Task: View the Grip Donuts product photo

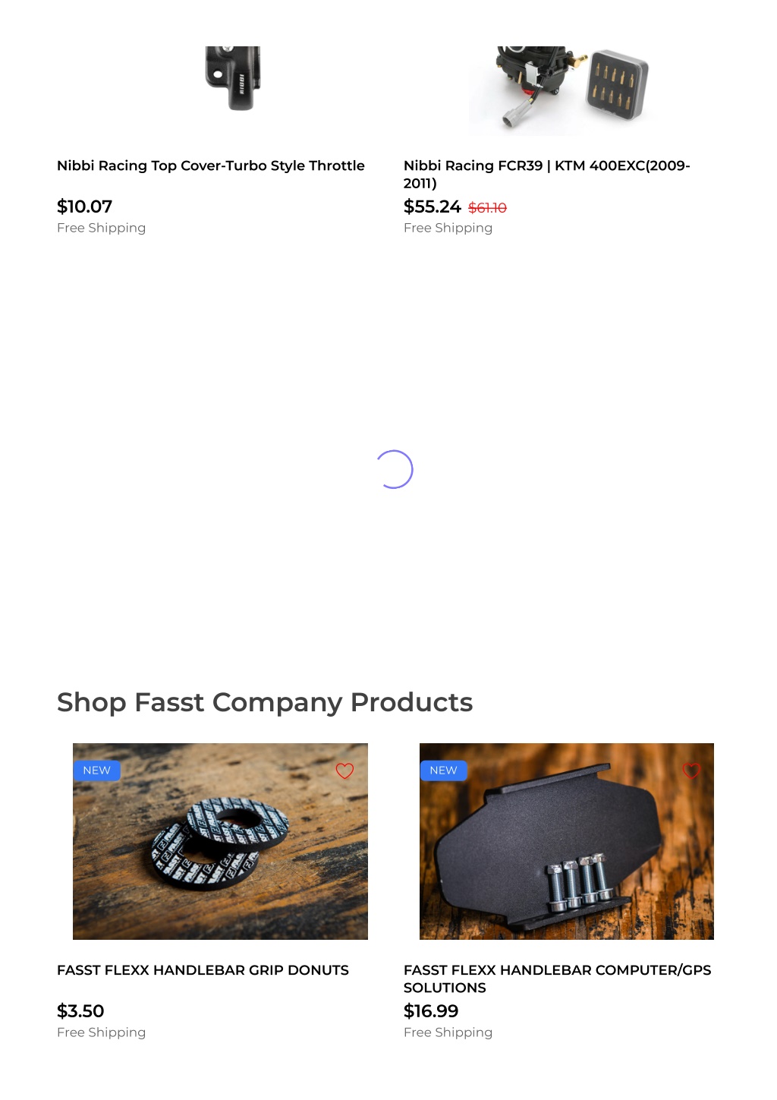Action: 220,841
